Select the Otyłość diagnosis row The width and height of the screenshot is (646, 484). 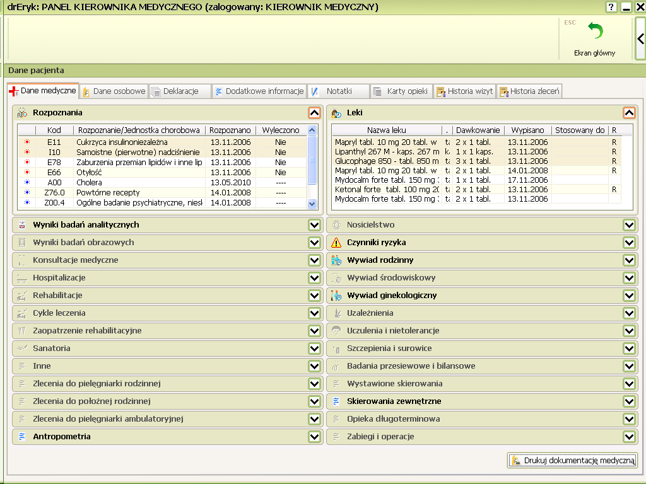162,173
